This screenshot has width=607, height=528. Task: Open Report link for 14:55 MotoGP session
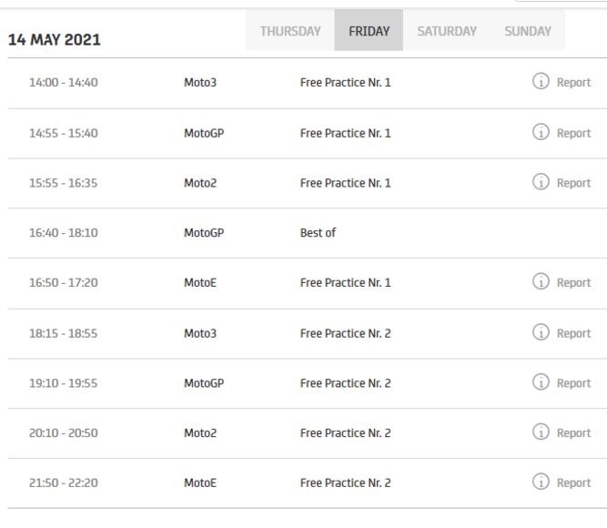[573, 133]
